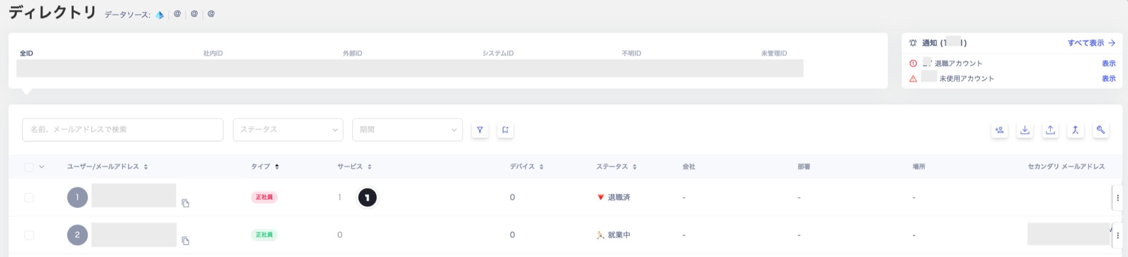Click the 就業中 status text
The height and width of the screenshot is (257, 1128).
(619, 235)
